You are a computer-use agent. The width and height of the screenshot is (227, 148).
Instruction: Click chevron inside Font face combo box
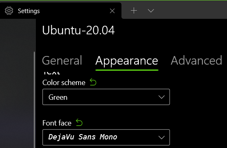(x=161, y=137)
